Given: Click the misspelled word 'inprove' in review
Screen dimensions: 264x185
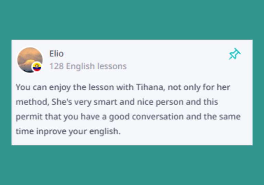Looking at the screenshot, I should click(51, 132).
